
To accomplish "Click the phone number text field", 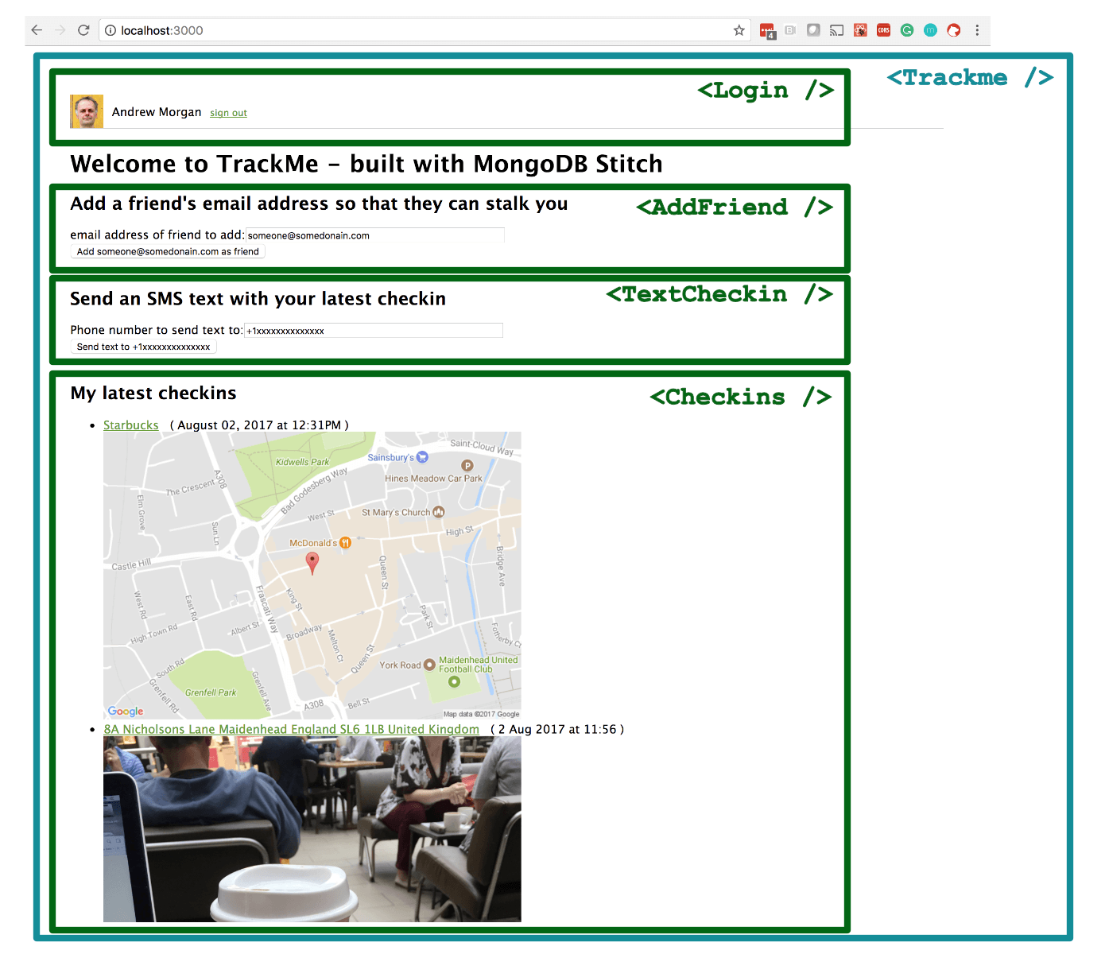I will [x=374, y=330].
